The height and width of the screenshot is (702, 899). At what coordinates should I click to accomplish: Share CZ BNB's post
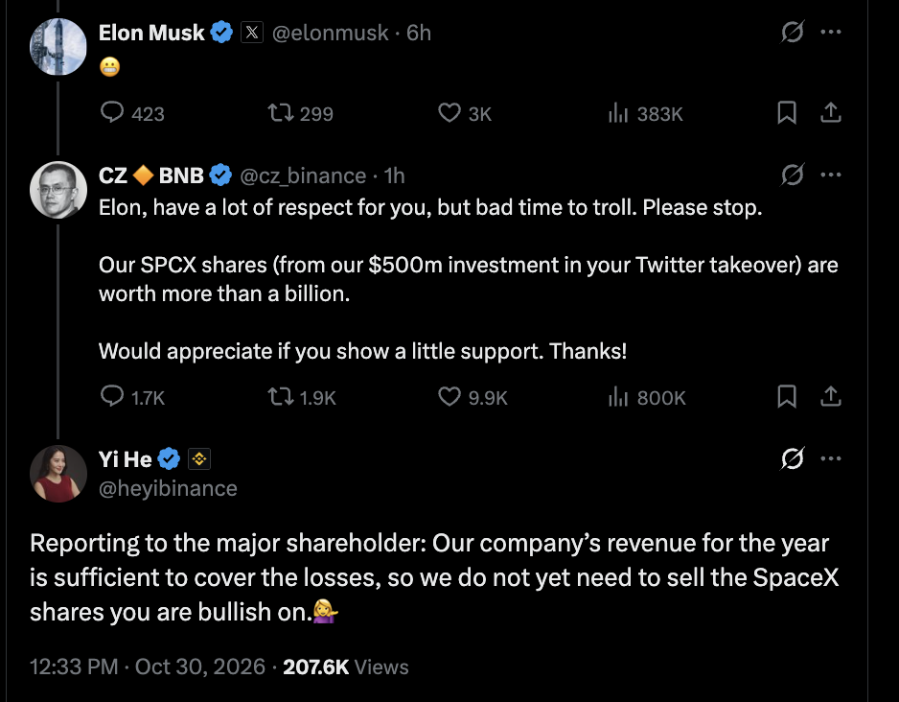[830, 396]
